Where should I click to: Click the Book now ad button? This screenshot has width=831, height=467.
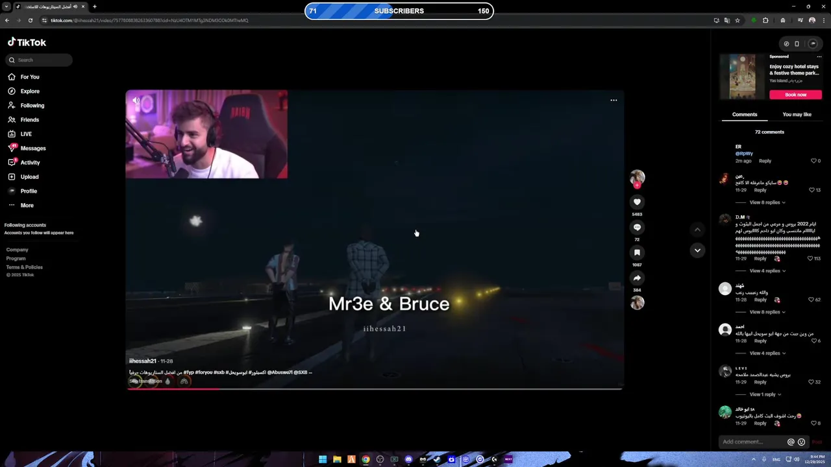[795, 95]
